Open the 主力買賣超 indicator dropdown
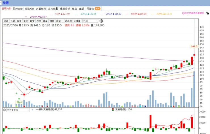The height and width of the screenshot is (134, 210). (x=18, y=110)
